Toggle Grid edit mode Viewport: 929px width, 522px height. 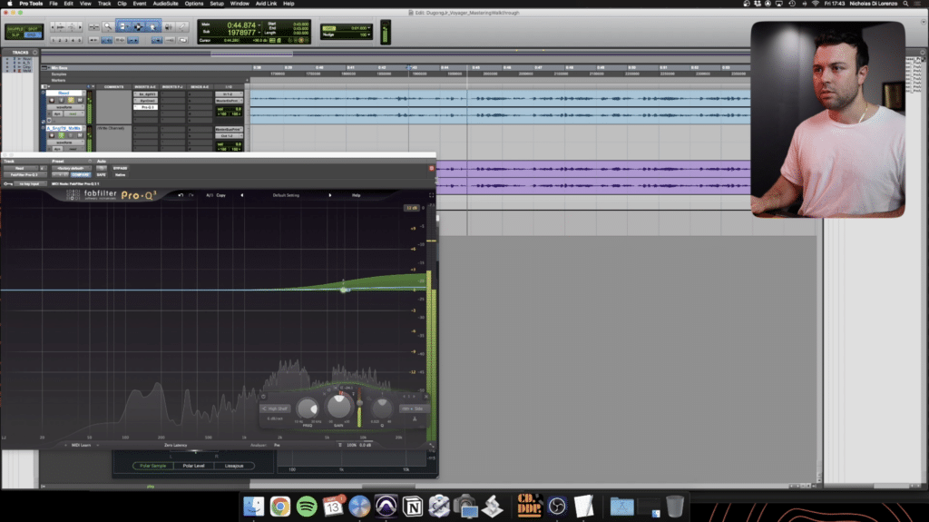[x=33, y=35]
